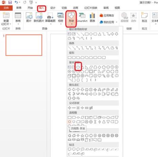
Task: Switch to the 设计 (Design) tab
Action: [53, 8]
